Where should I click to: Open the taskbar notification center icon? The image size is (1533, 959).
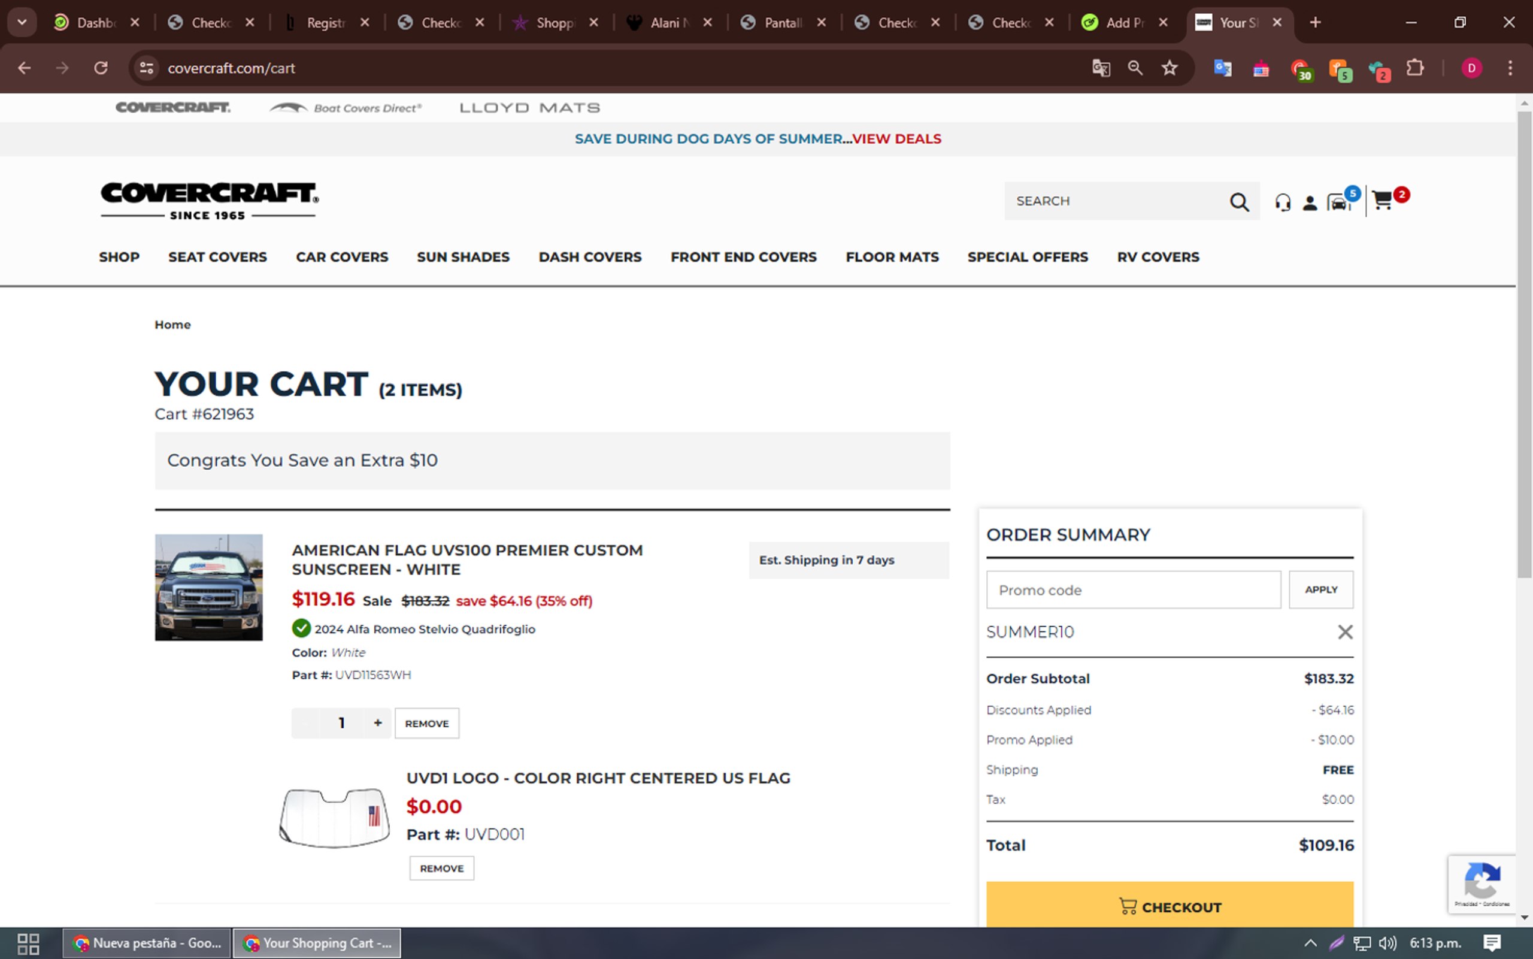coord(1491,943)
